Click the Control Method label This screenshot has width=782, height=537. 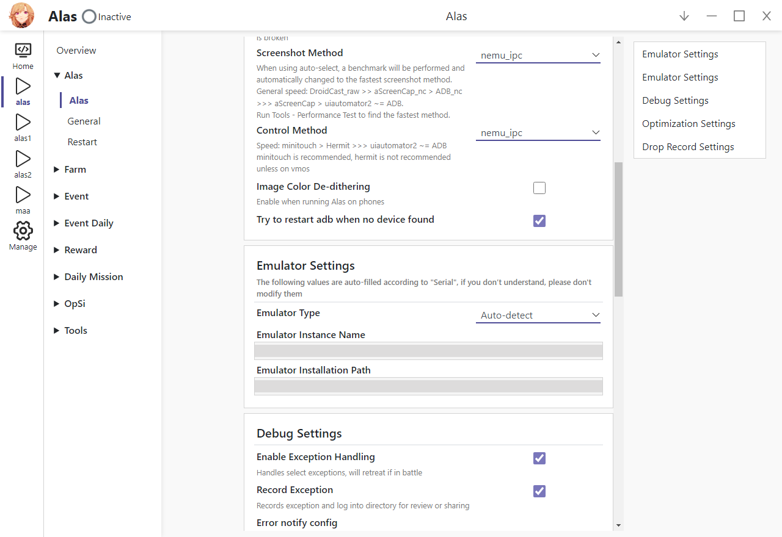(x=292, y=131)
